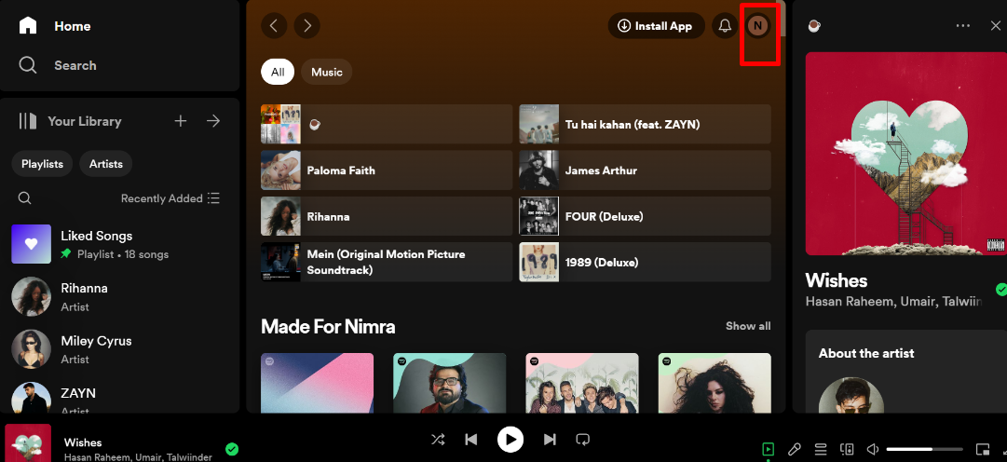Mute the volume speaker icon
1007x462 pixels.
tap(872, 449)
